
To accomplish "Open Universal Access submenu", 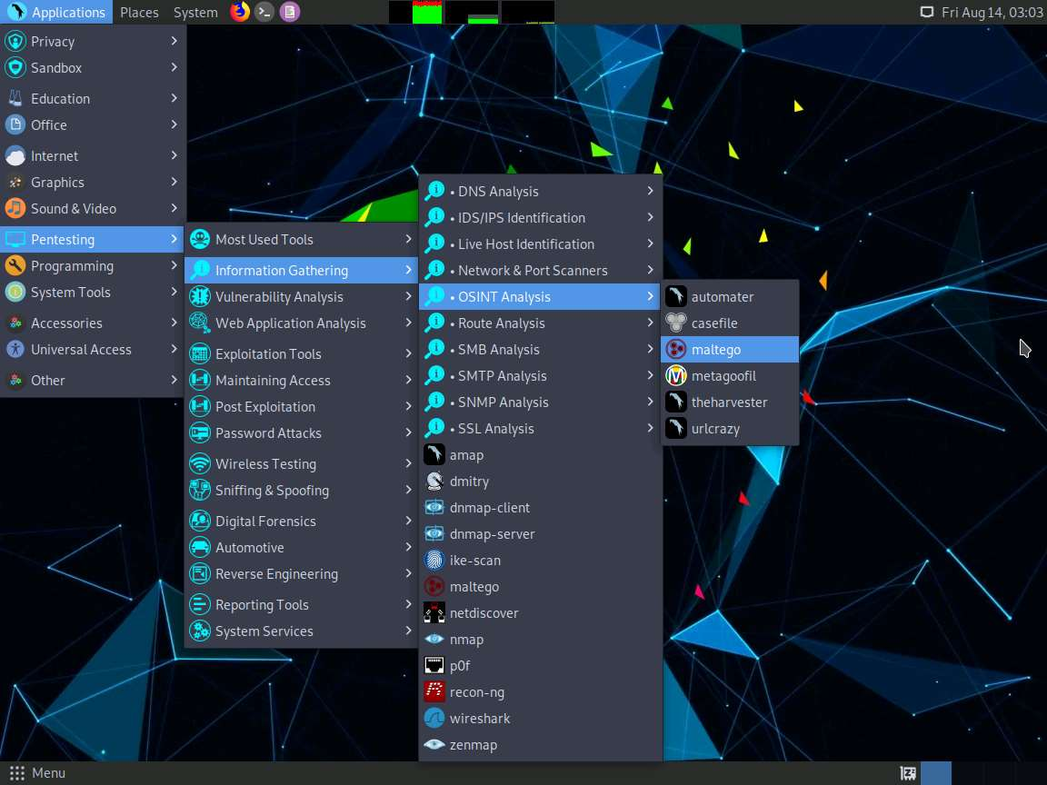I will pos(92,349).
